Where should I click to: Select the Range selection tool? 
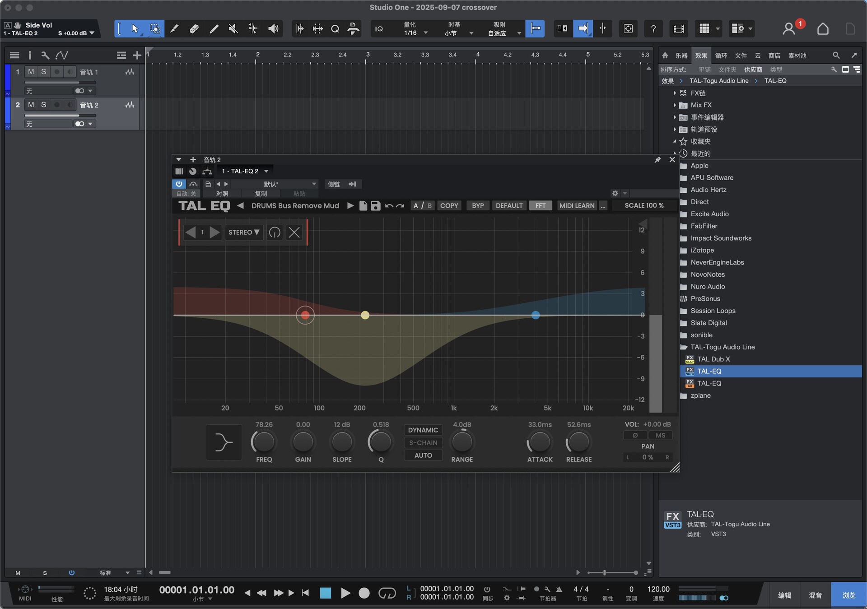(154, 29)
